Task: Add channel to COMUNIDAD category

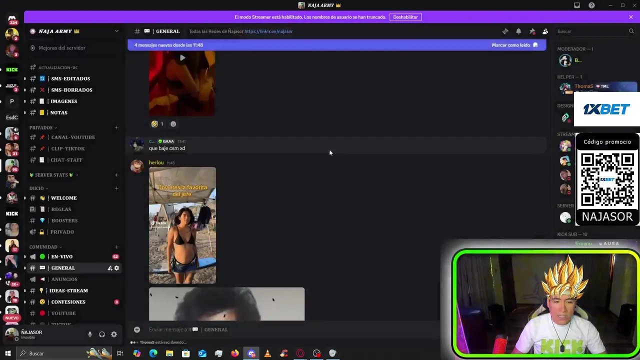Action: (116, 247)
